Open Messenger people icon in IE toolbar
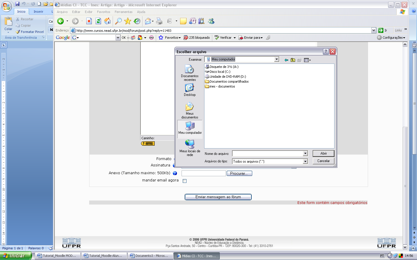 211,21
